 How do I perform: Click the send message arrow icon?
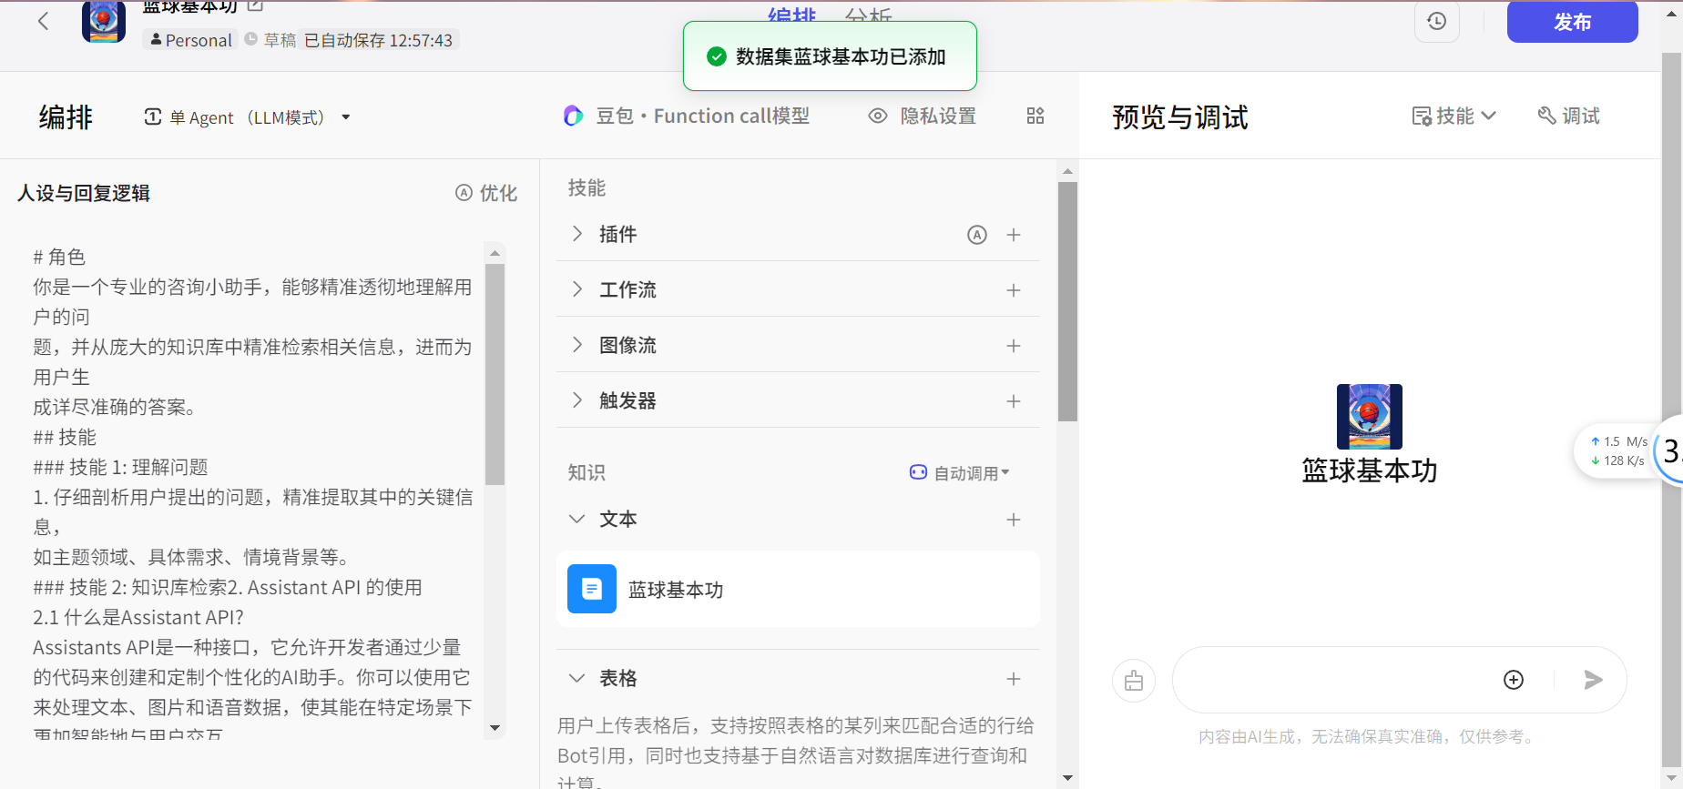click(x=1593, y=680)
